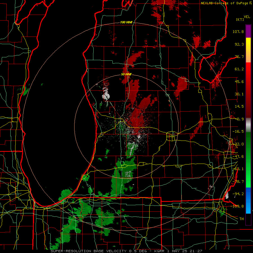Select the -63.1 legend label
Viewport: 253px width, 253px height.
(238, 169)
